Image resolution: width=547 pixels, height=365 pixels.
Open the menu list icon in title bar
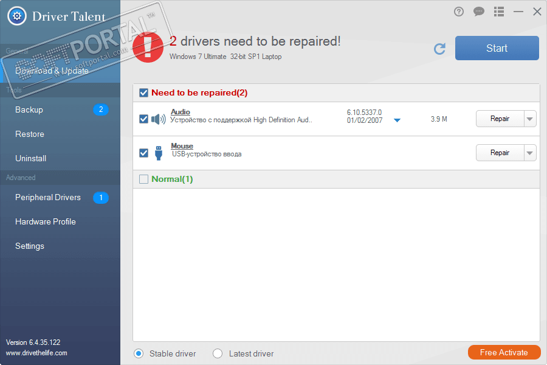pyautogui.click(x=499, y=12)
